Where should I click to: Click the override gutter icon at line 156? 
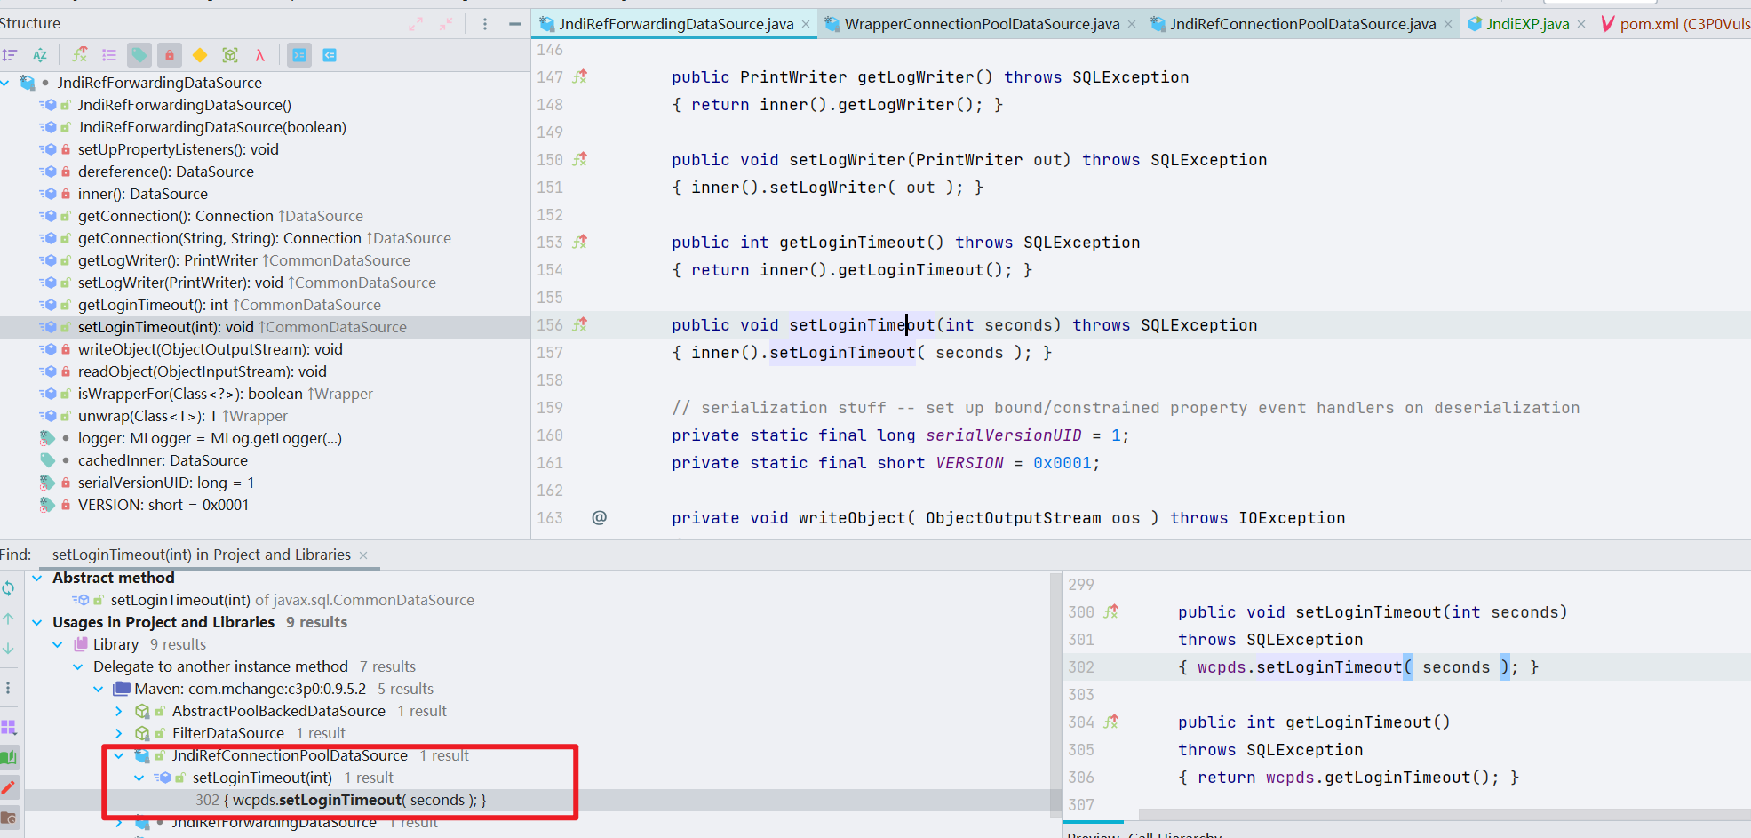click(580, 325)
